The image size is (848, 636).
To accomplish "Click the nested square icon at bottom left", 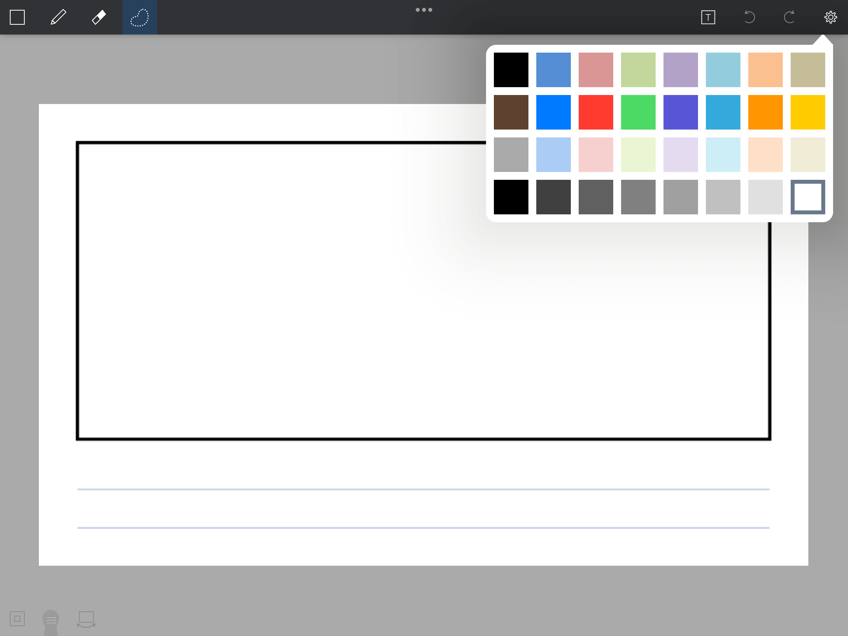I will [x=17, y=619].
